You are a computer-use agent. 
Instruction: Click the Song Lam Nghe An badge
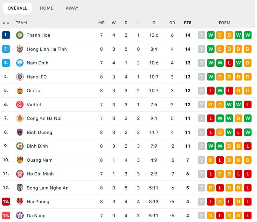tap(19, 188)
